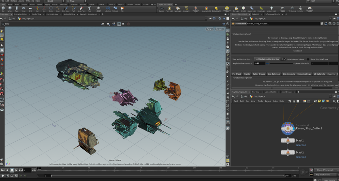Click the sticky note icon in network editor
The width and height of the screenshot is (339, 181).
319,101
